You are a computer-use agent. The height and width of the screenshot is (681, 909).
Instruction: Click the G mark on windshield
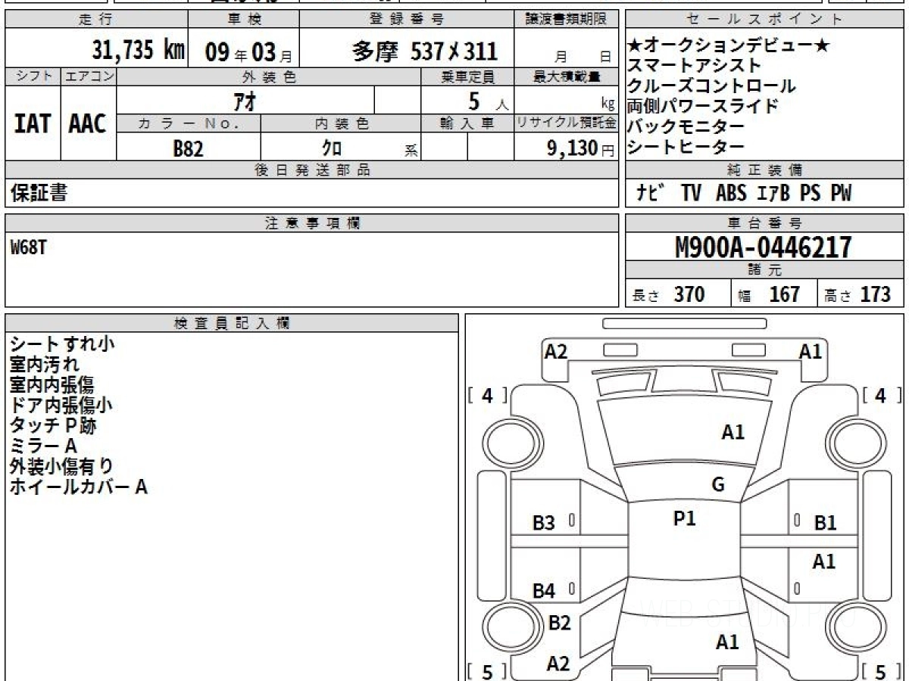(x=718, y=485)
